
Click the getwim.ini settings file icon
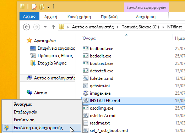[85, 85]
